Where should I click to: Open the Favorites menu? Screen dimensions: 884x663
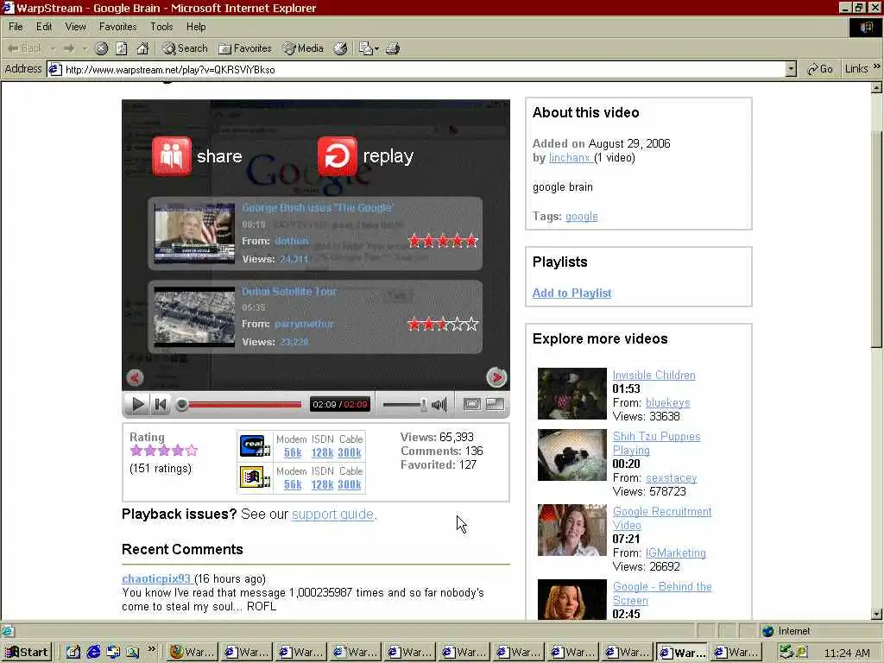pyautogui.click(x=117, y=27)
